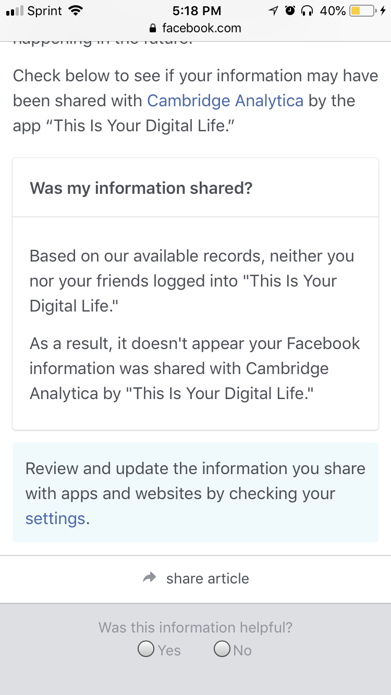Select the Yes radio button

tap(146, 649)
